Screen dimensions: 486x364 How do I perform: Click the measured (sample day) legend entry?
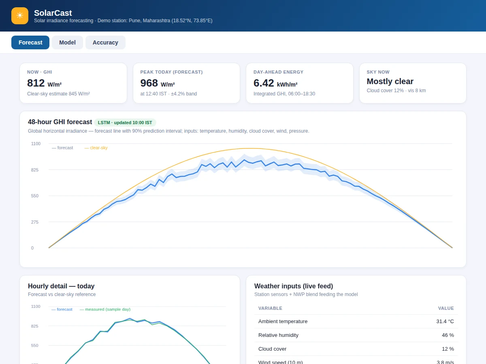pos(105,309)
